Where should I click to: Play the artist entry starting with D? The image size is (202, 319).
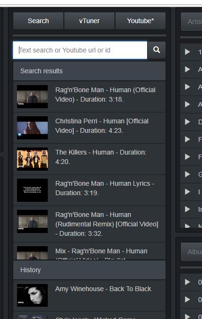(187, 122)
